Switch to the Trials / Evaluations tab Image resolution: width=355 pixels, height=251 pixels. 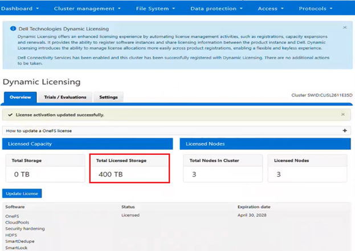pos(65,97)
